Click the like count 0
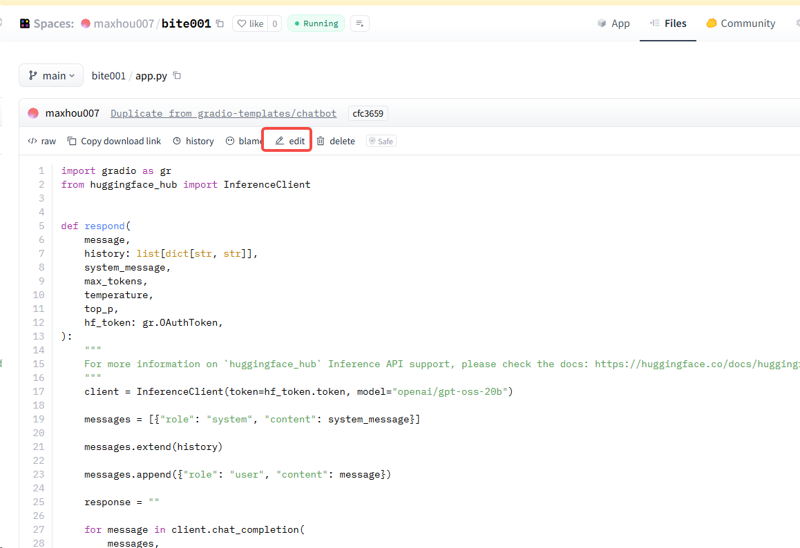Screen dimensions: 800x548 274,23
